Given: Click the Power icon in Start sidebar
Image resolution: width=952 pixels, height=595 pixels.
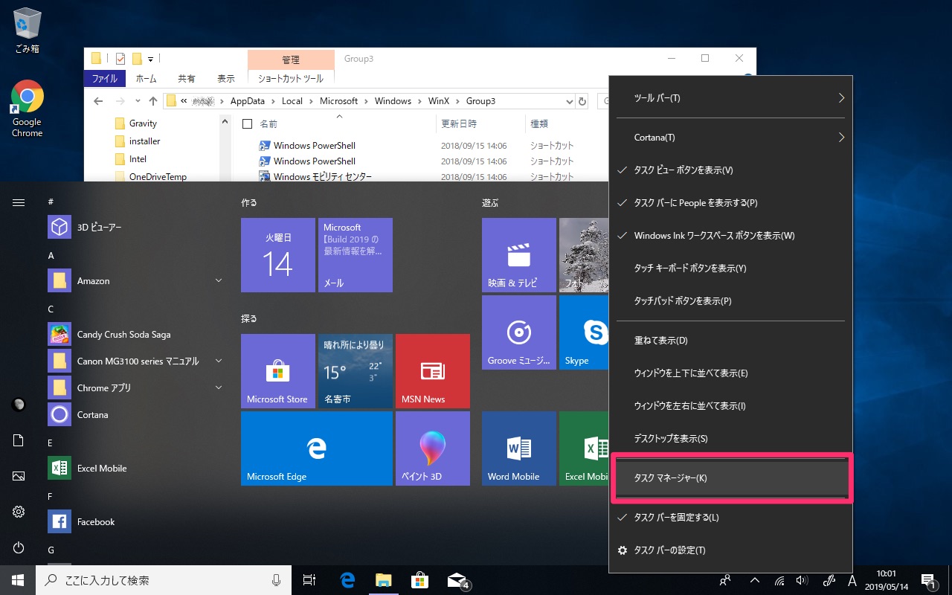Looking at the screenshot, I should [x=19, y=547].
